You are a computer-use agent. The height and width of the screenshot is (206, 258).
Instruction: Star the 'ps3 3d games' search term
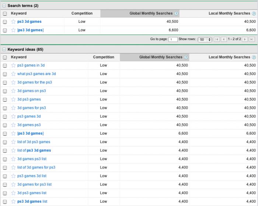pyautogui.click(x=13, y=22)
